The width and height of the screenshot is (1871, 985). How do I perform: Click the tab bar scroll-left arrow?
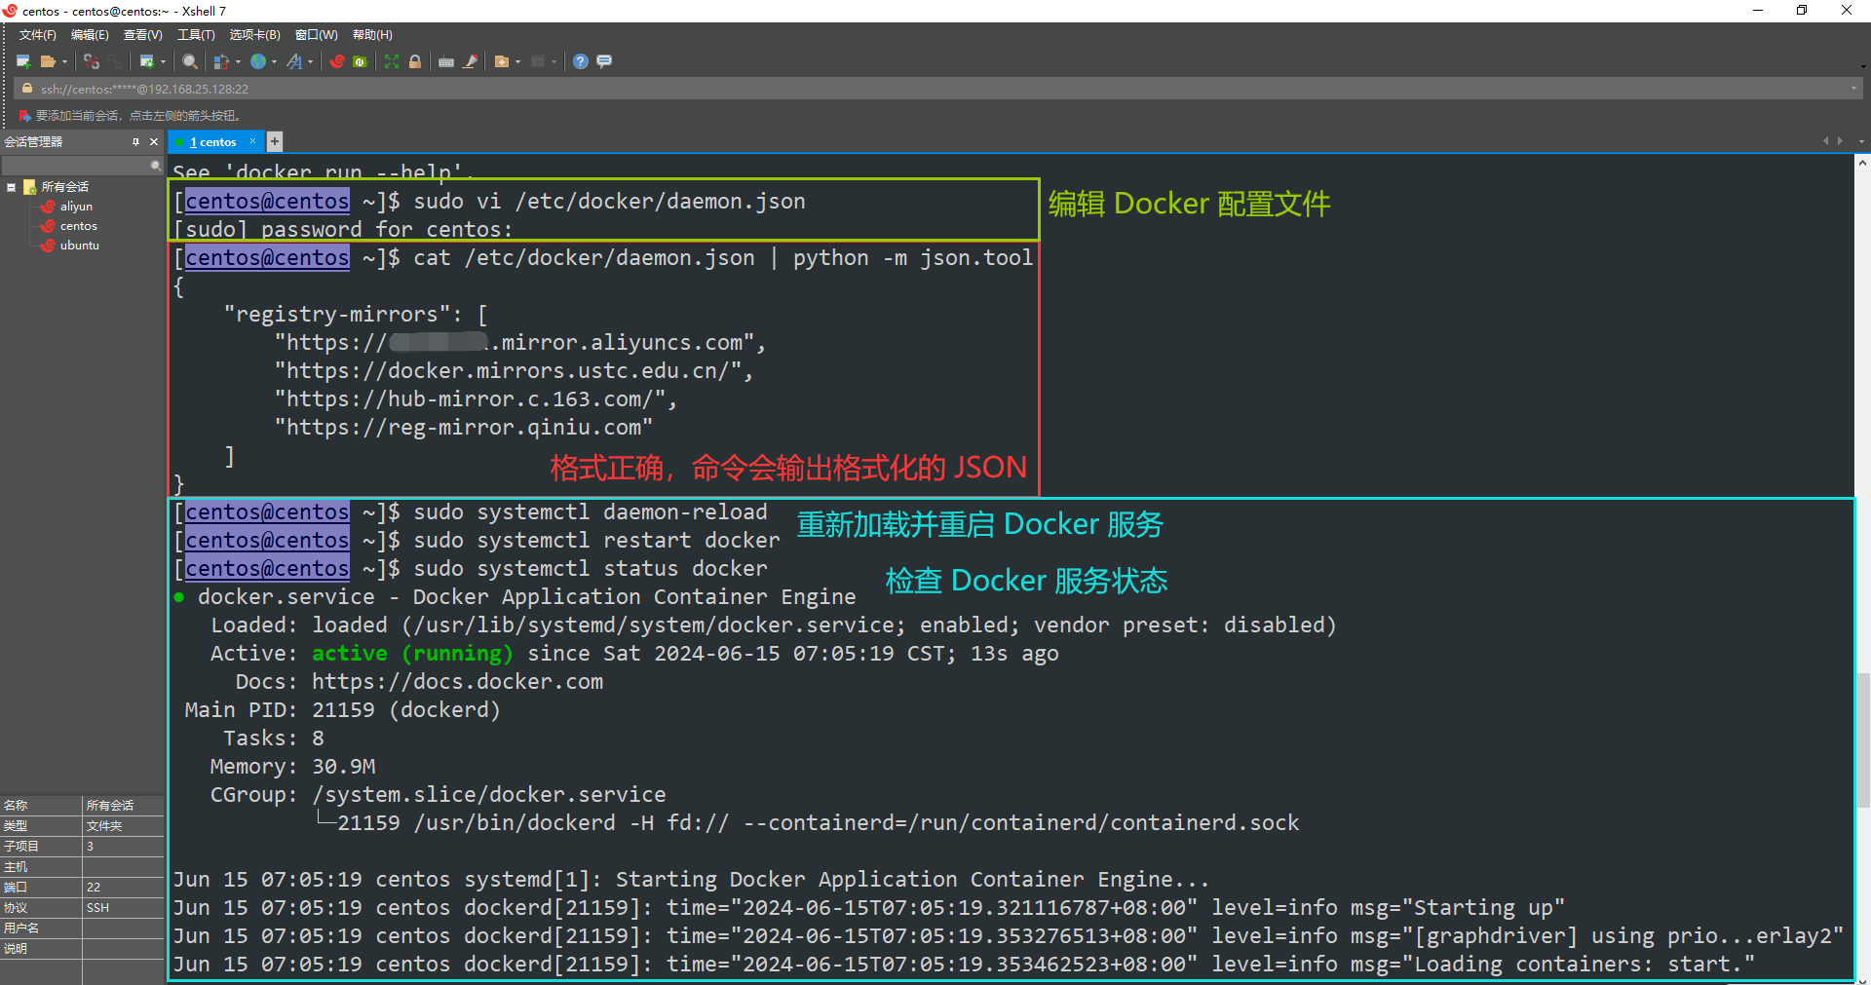point(1825,141)
